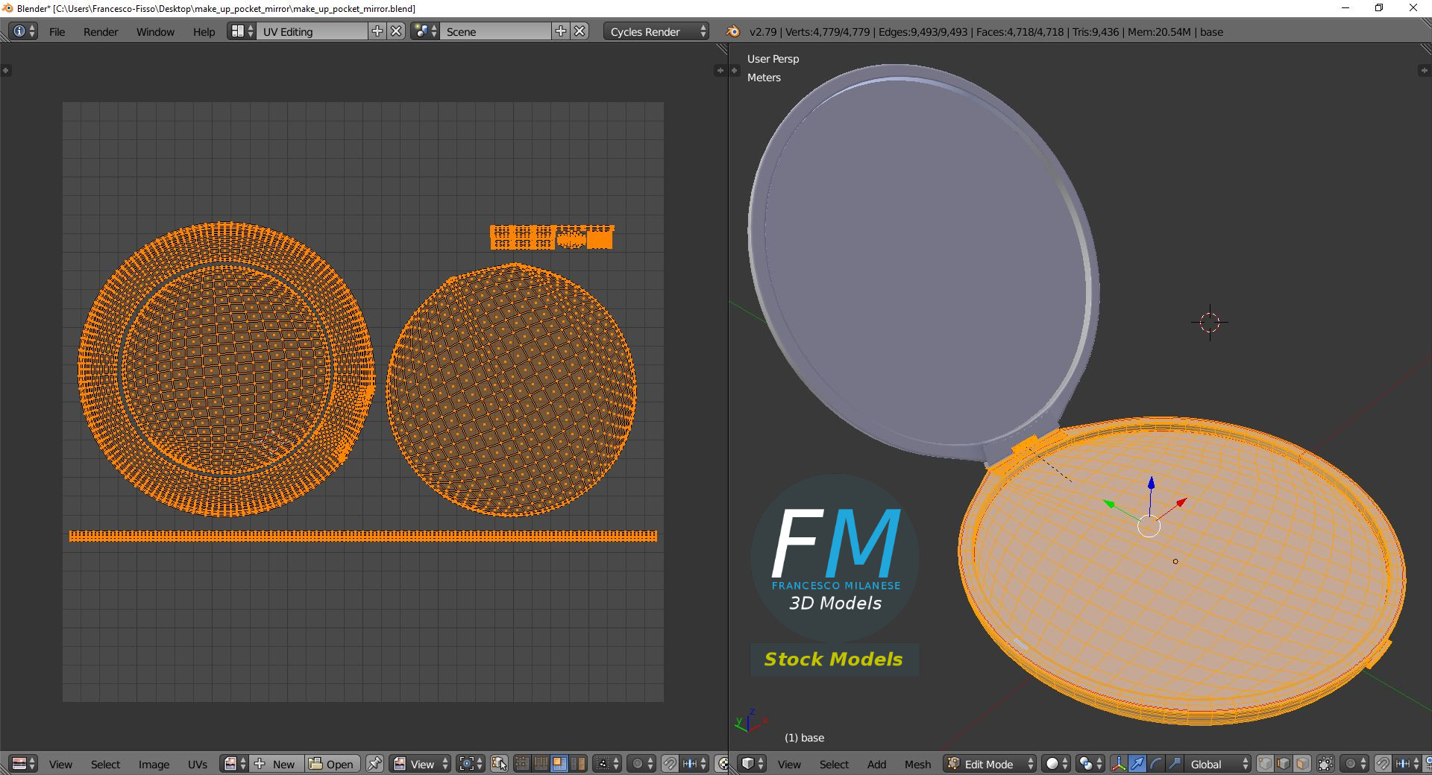Select UV edge selection mode
This screenshot has width=1432, height=775.
pos(541,764)
